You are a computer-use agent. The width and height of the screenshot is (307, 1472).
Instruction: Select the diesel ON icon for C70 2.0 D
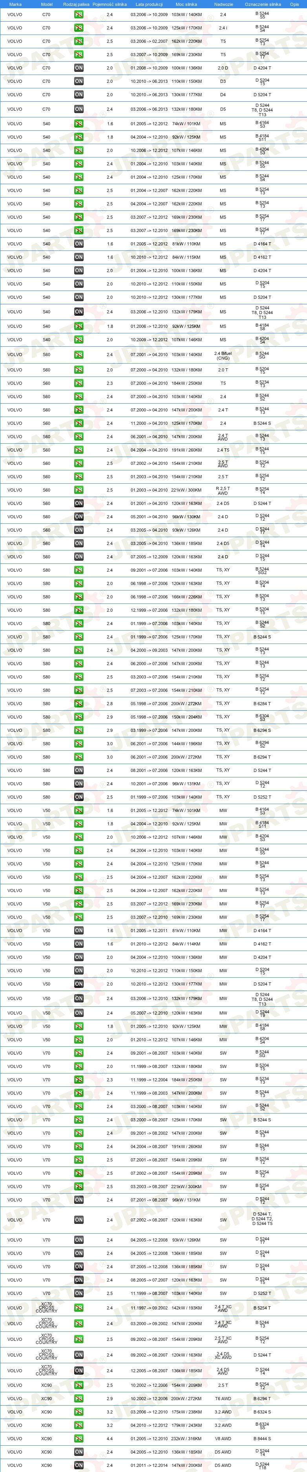click(79, 68)
